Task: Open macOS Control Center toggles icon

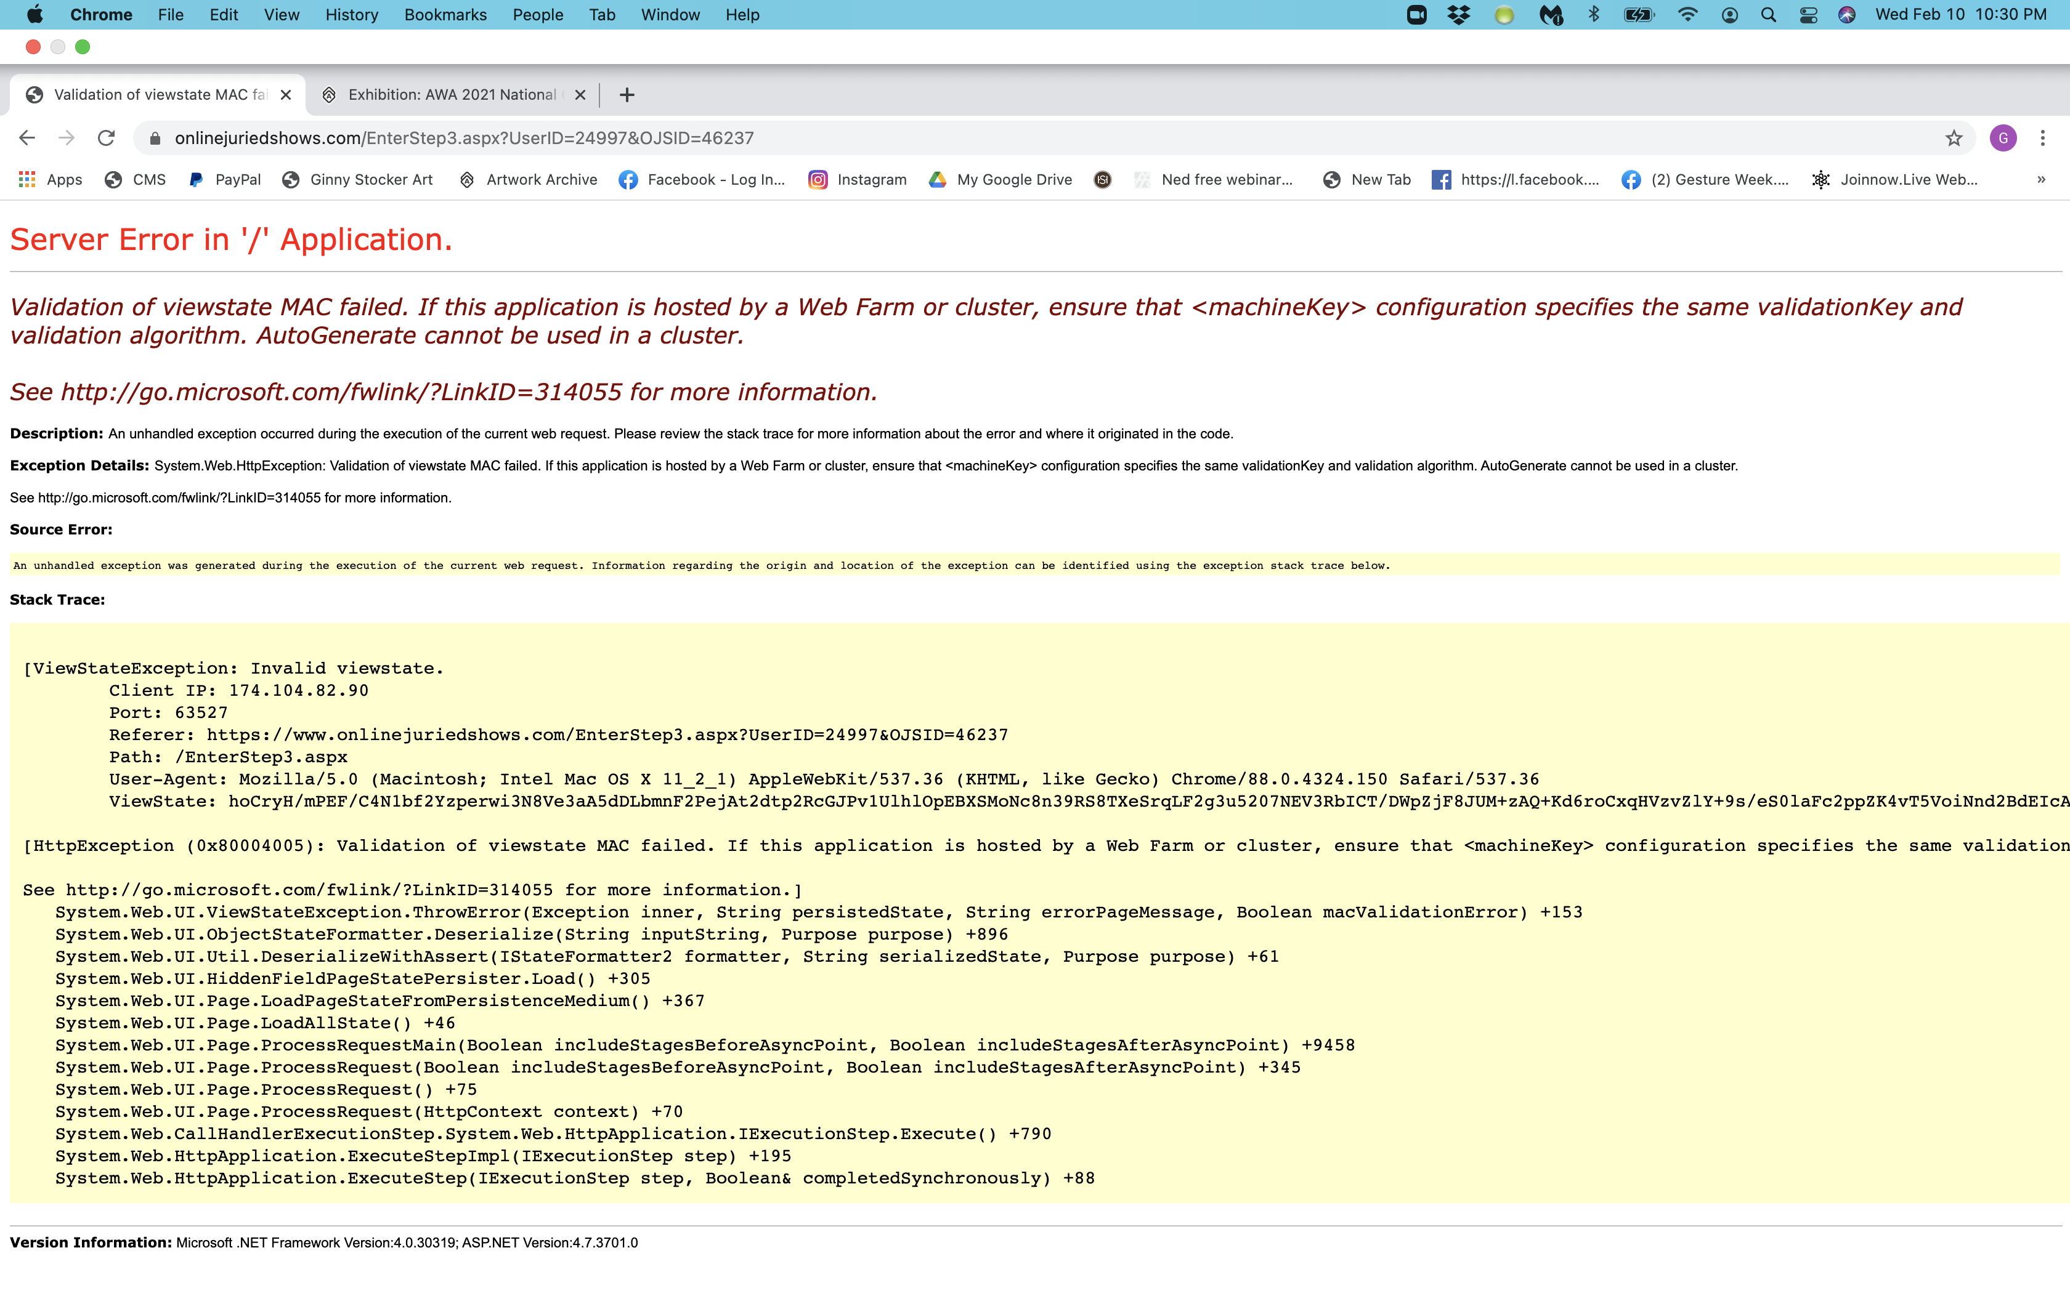Action: pos(1808,15)
